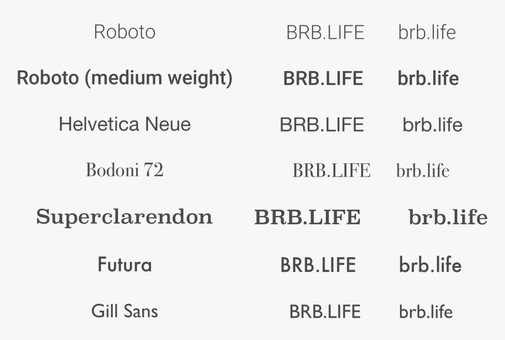Select lowercase brb.life in Futura row
This screenshot has height=340, width=505.
click(x=430, y=265)
